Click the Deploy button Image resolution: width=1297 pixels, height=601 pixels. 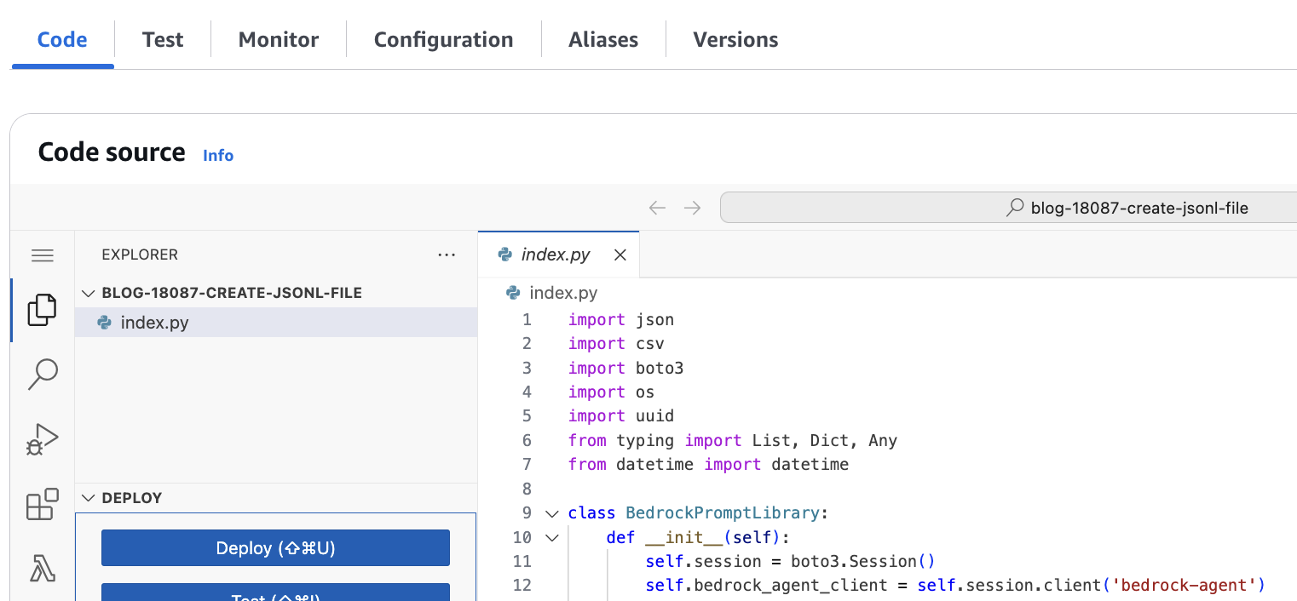(x=275, y=547)
